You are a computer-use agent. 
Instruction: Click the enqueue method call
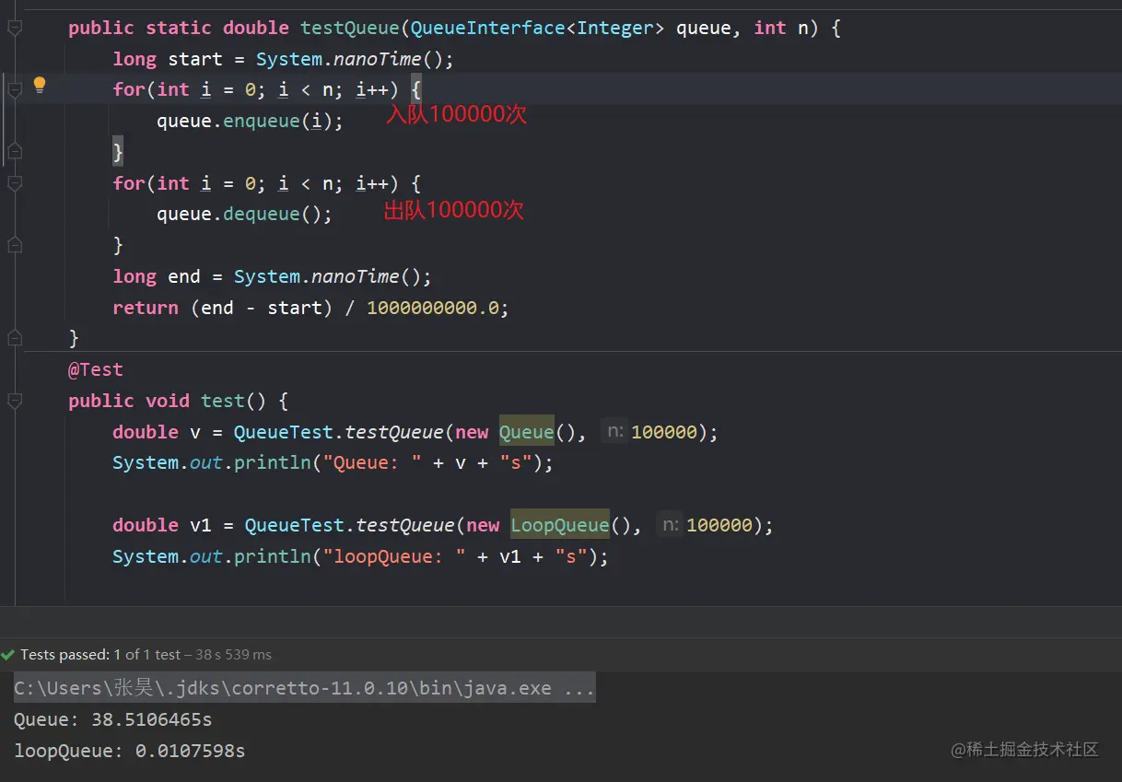pyautogui.click(x=262, y=121)
